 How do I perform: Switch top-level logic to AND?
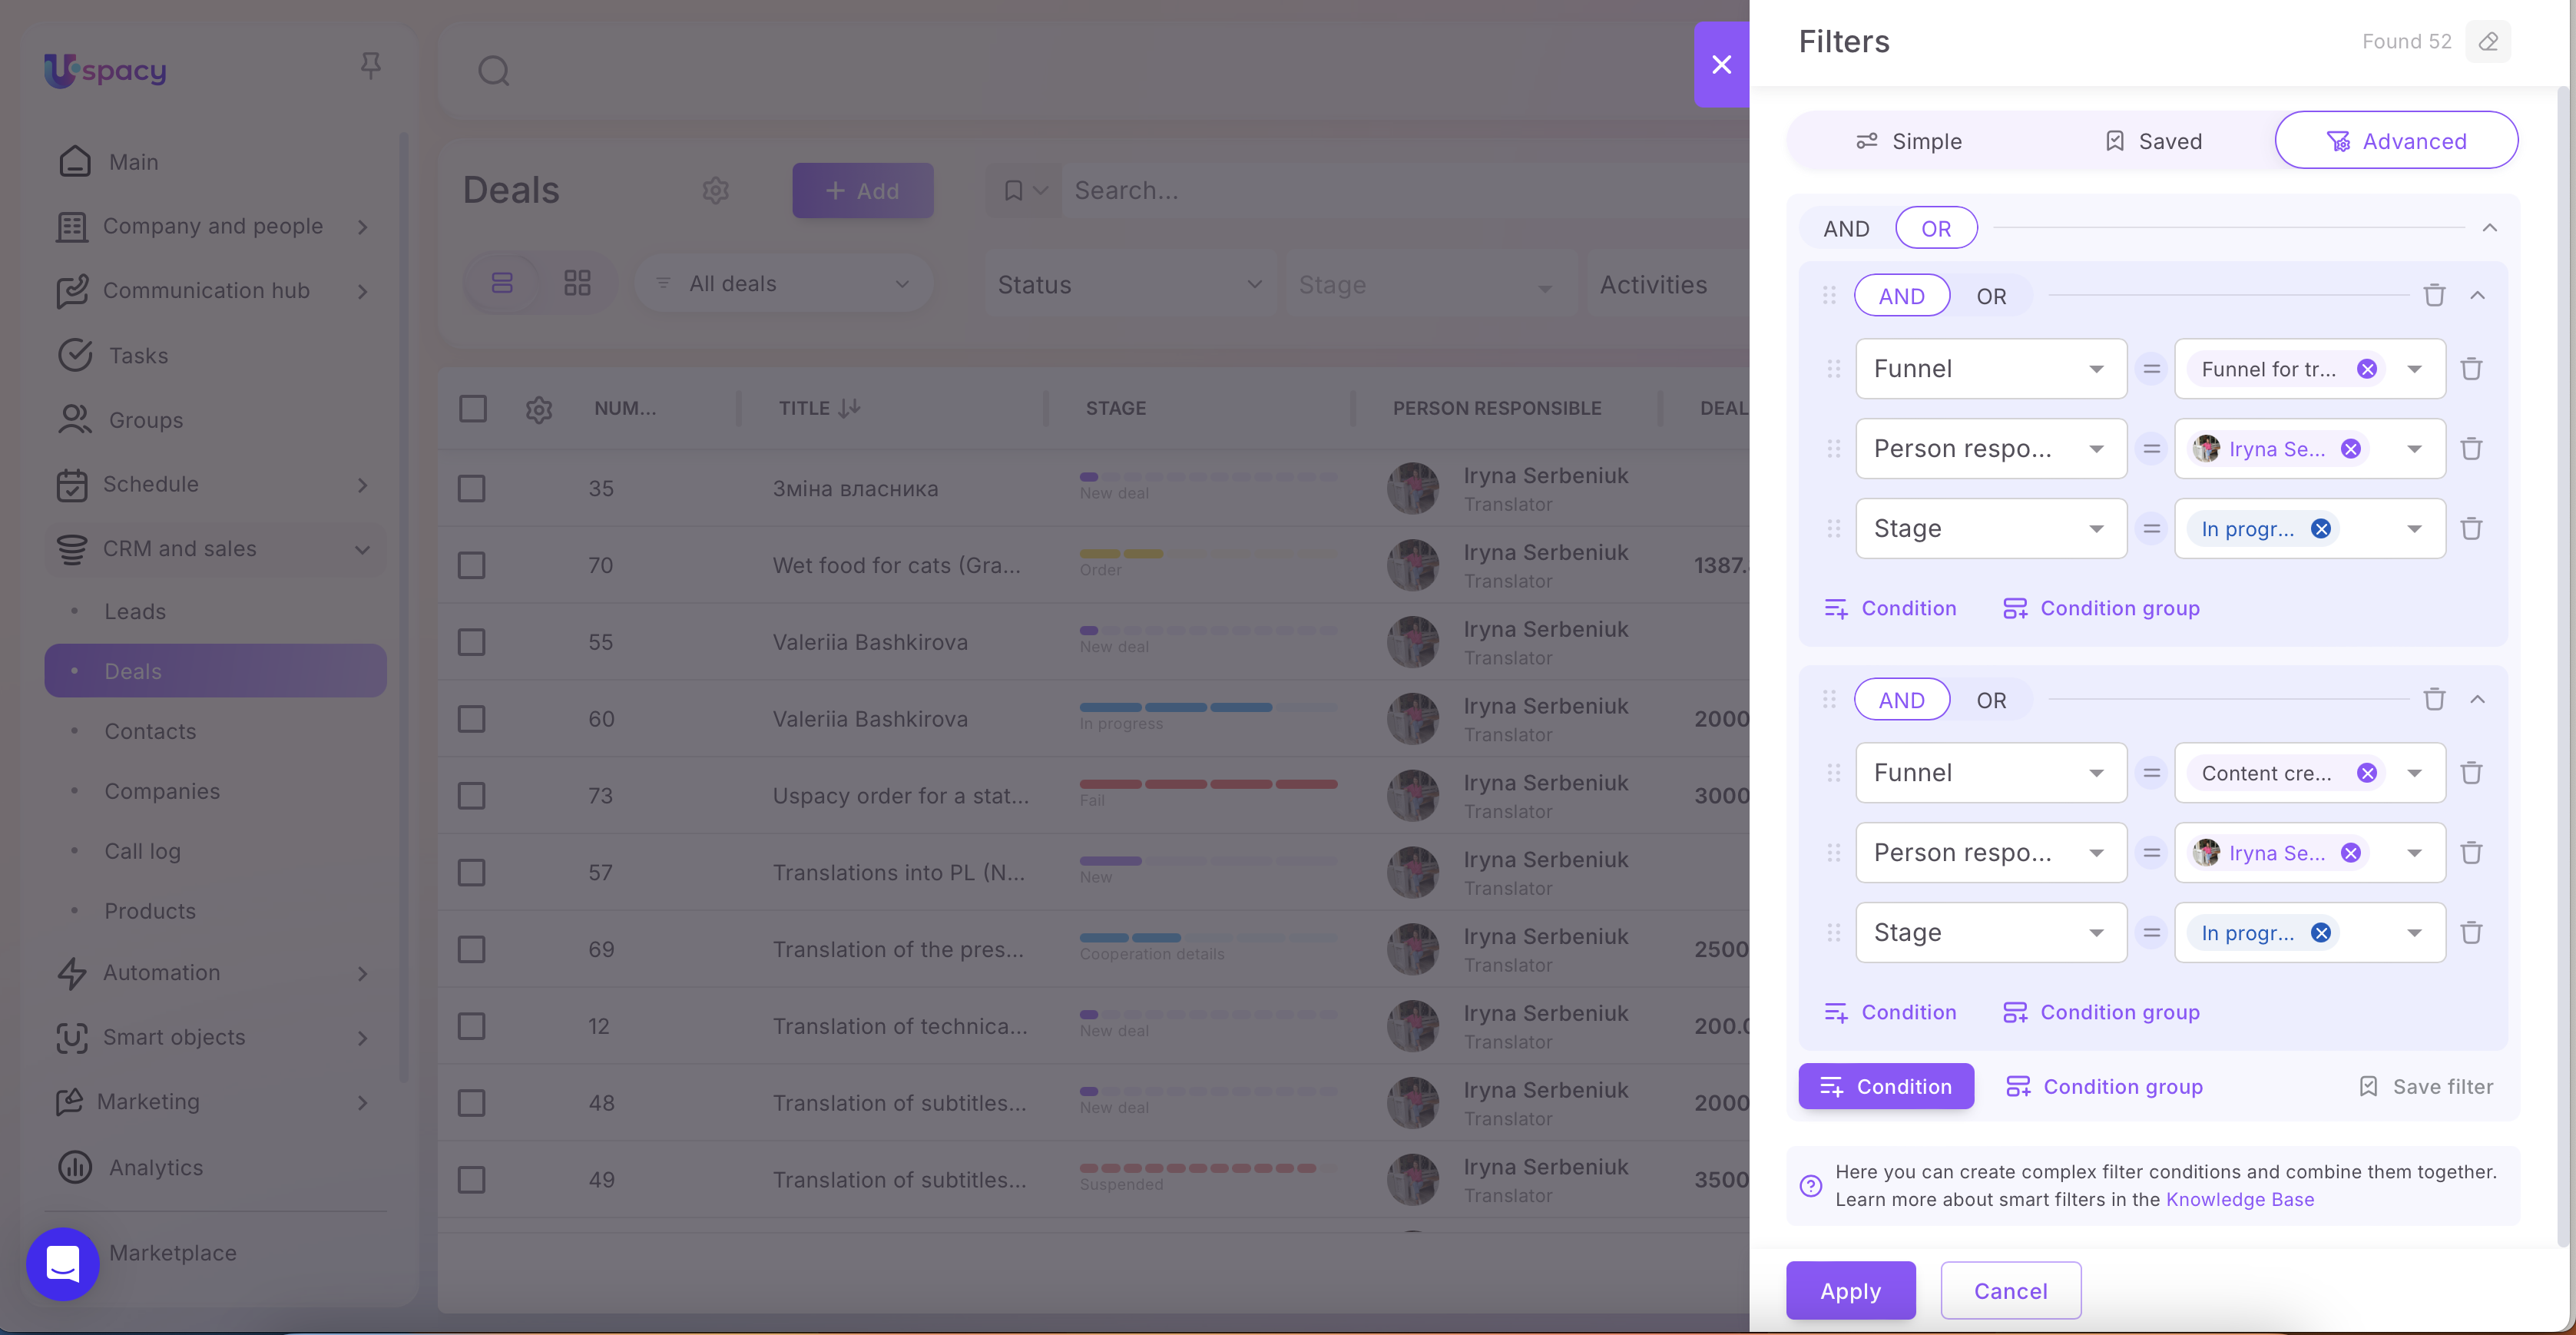coord(1846,229)
